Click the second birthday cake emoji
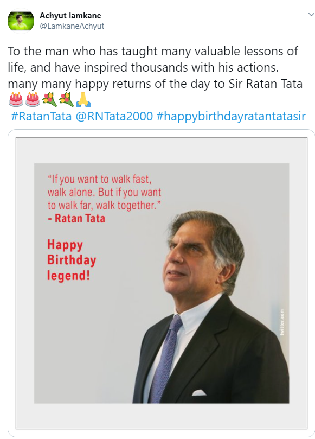315x439 pixels. click(x=33, y=99)
